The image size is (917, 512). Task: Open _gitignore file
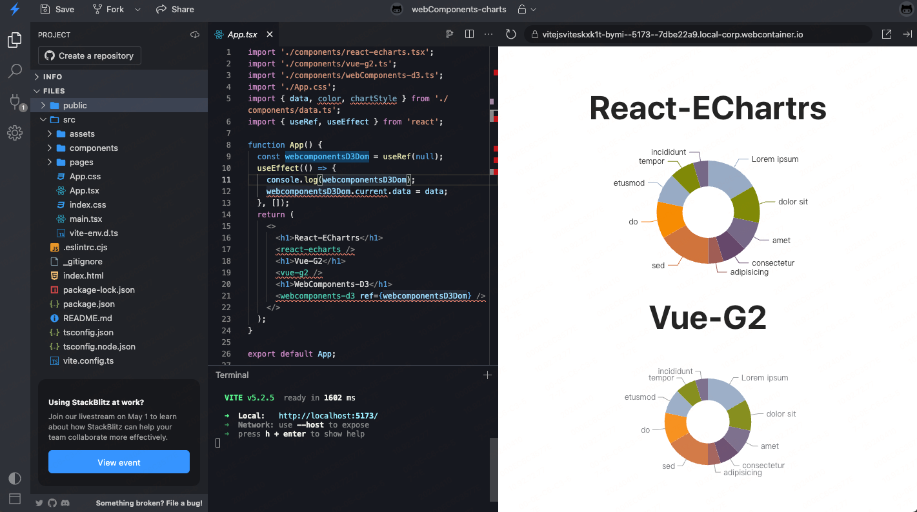tap(119, 261)
